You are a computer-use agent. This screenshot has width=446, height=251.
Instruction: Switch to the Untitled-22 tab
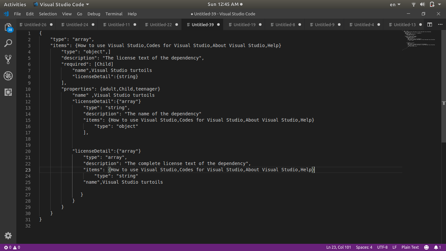click(161, 25)
